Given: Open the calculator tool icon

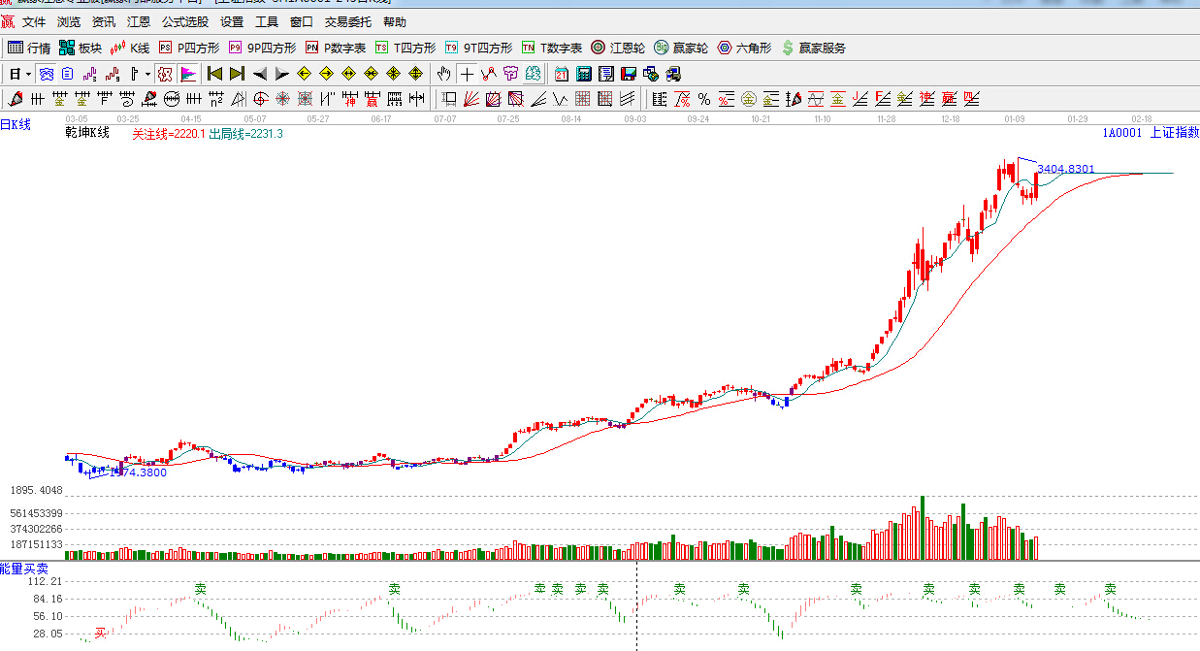Looking at the screenshot, I should point(584,74).
